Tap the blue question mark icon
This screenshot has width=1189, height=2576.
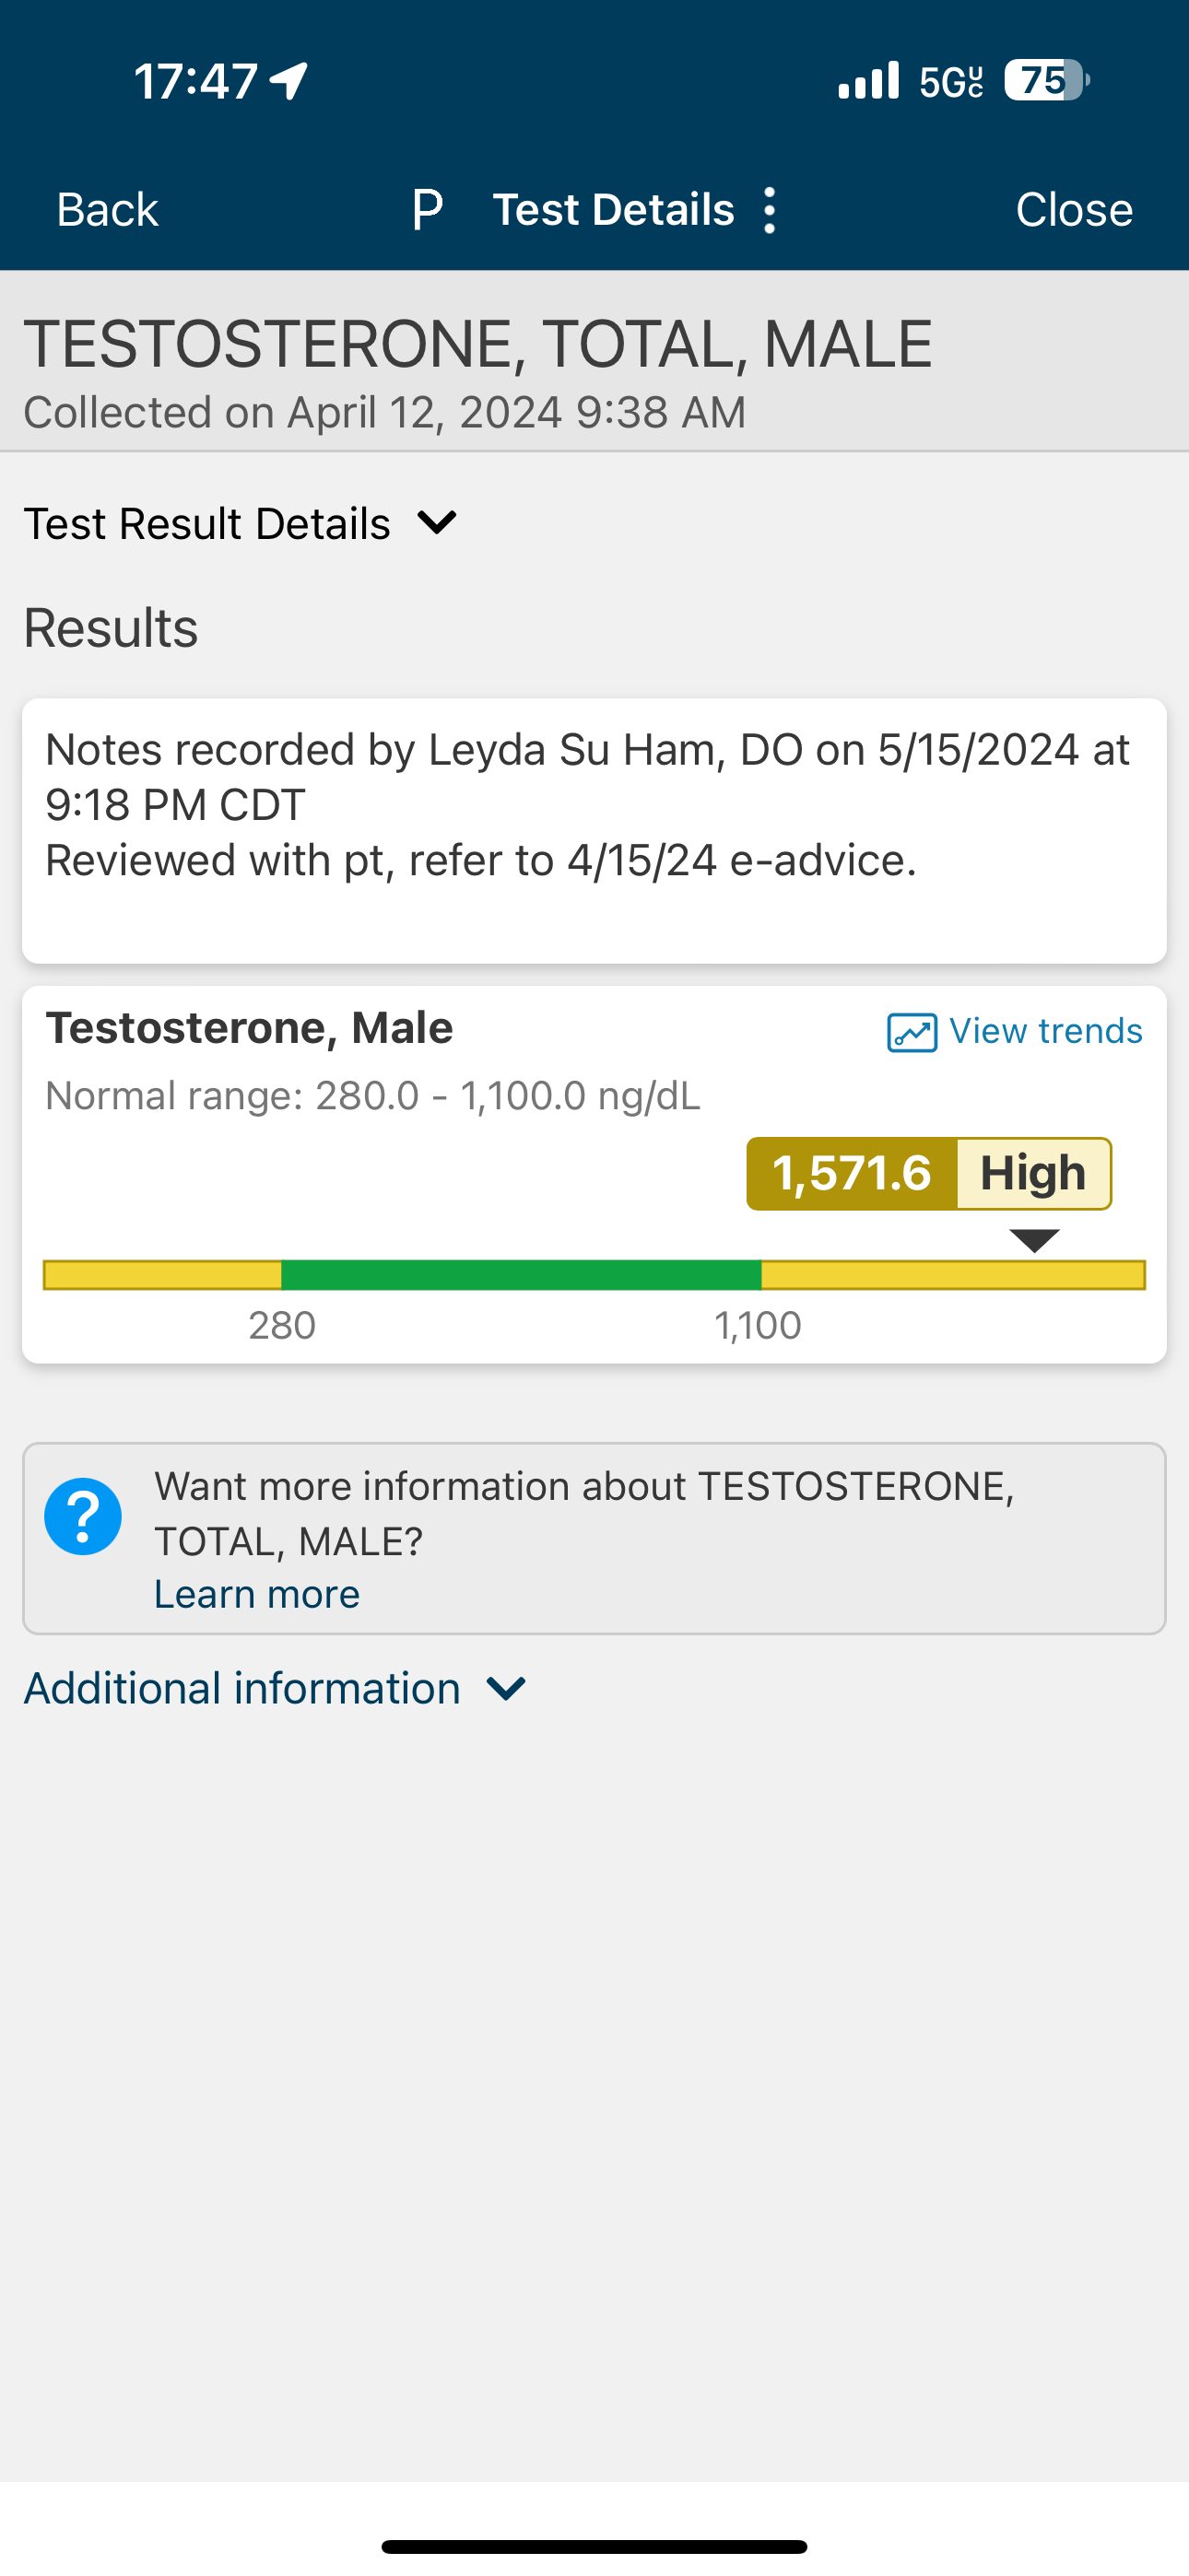tap(83, 1516)
